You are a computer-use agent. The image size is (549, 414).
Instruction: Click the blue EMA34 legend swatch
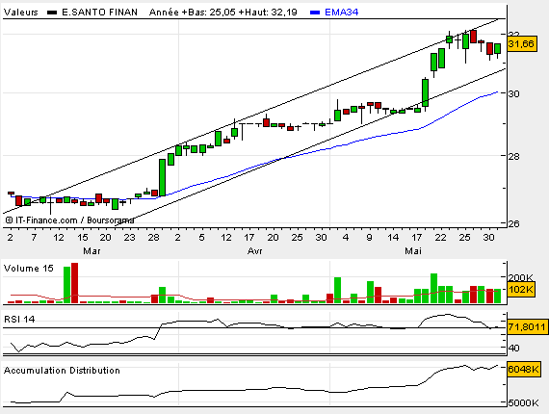click(x=315, y=13)
